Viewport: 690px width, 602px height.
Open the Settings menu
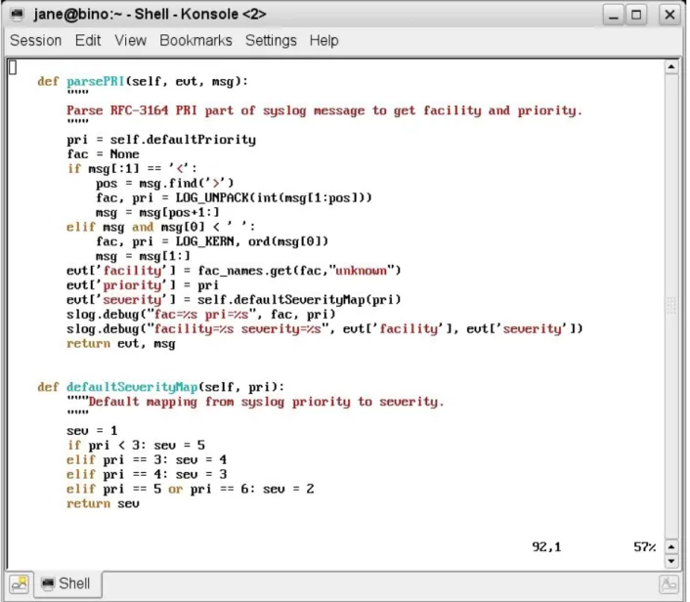[x=271, y=40]
